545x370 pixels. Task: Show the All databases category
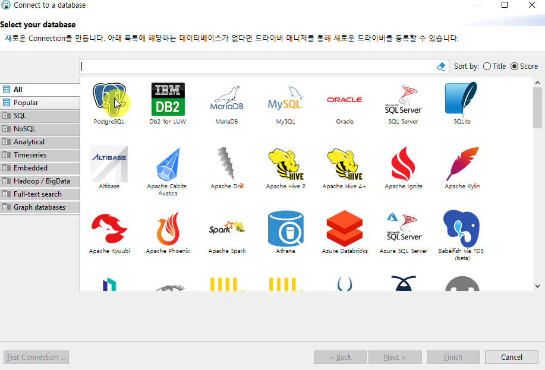coord(40,90)
